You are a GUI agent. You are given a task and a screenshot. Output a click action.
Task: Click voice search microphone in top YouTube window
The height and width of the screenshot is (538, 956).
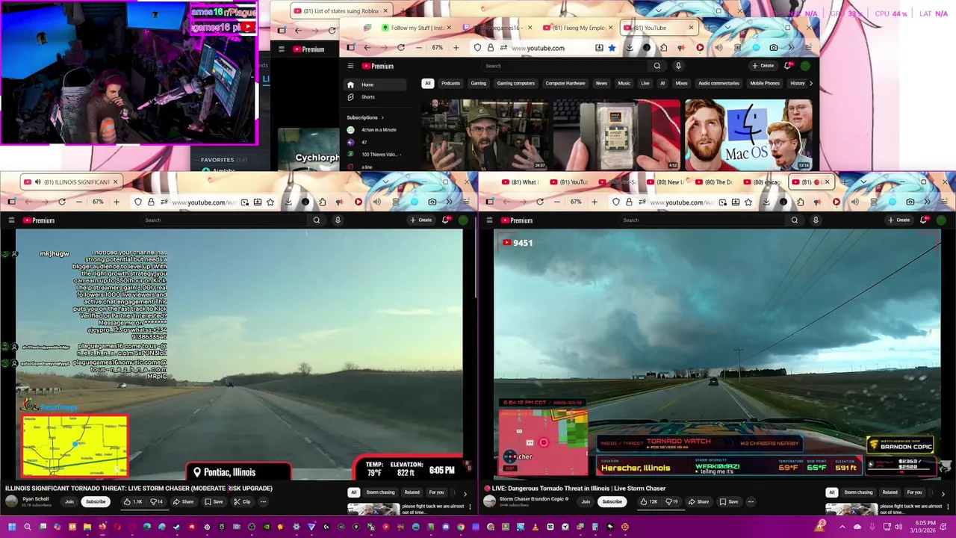(x=678, y=66)
